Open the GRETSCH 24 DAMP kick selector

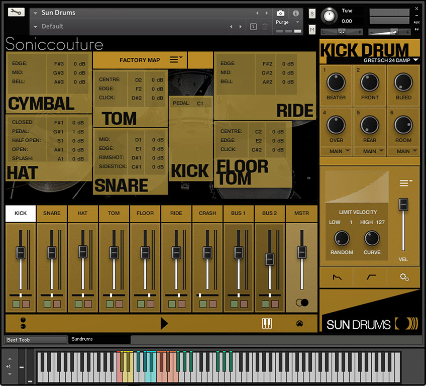(391, 60)
